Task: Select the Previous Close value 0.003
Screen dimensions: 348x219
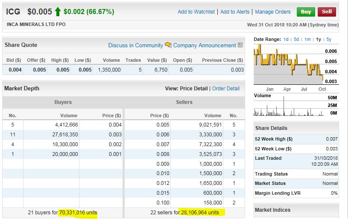Action: click(x=237, y=70)
